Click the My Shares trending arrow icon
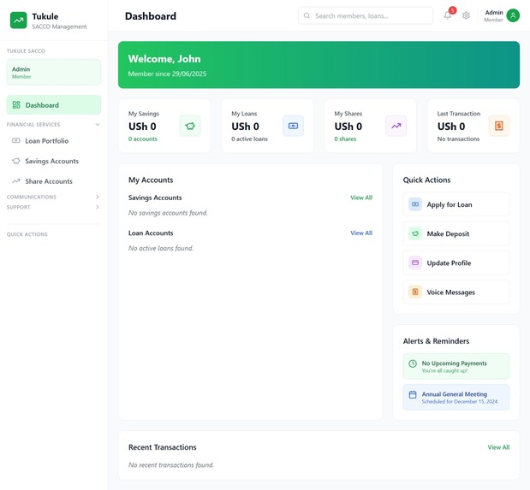The height and width of the screenshot is (490, 530). pyautogui.click(x=396, y=126)
